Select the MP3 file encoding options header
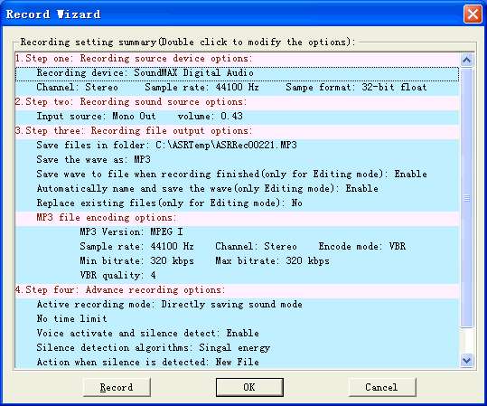The height and width of the screenshot is (406, 487). click(x=237, y=218)
